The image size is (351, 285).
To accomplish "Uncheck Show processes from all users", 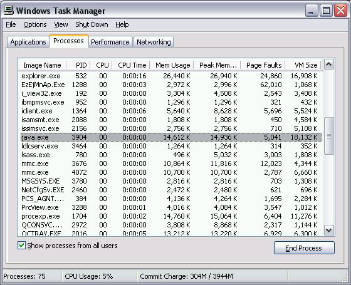I will pyautogui.click(x=21, y=246).
